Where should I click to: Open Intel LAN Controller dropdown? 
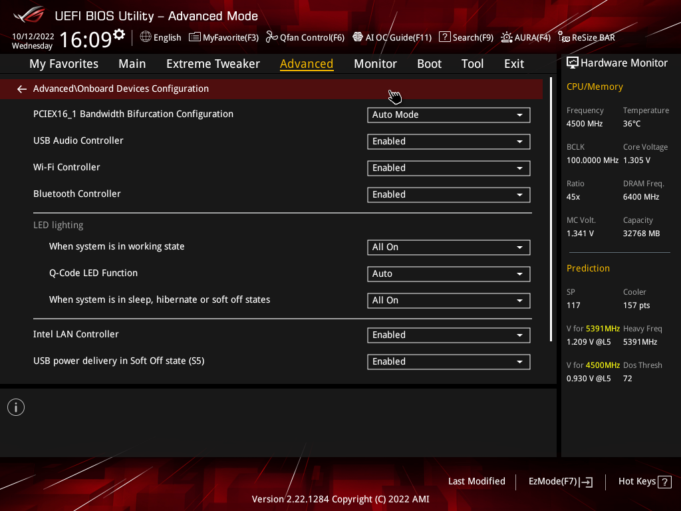point(449,335)
